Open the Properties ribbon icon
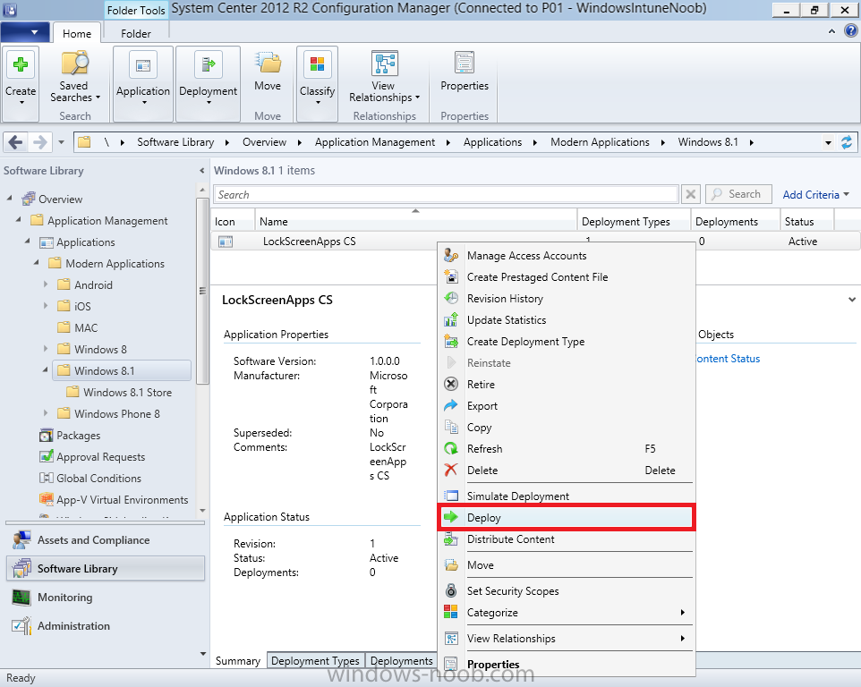 pos(465,64)
